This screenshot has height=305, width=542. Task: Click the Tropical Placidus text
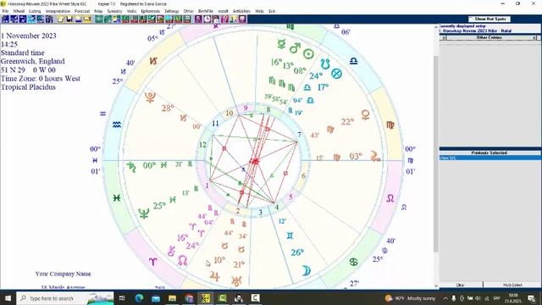pos(28,87)
